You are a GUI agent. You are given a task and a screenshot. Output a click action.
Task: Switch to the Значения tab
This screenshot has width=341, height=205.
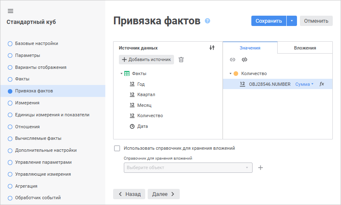(x=250, y=48)
